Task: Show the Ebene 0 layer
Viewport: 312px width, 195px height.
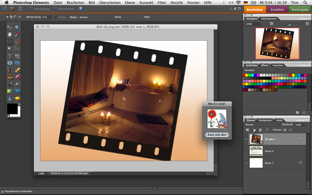Action: tap(246, 151)
